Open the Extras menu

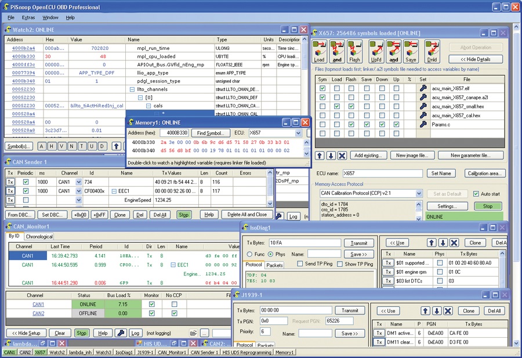(x=28, y=17)
